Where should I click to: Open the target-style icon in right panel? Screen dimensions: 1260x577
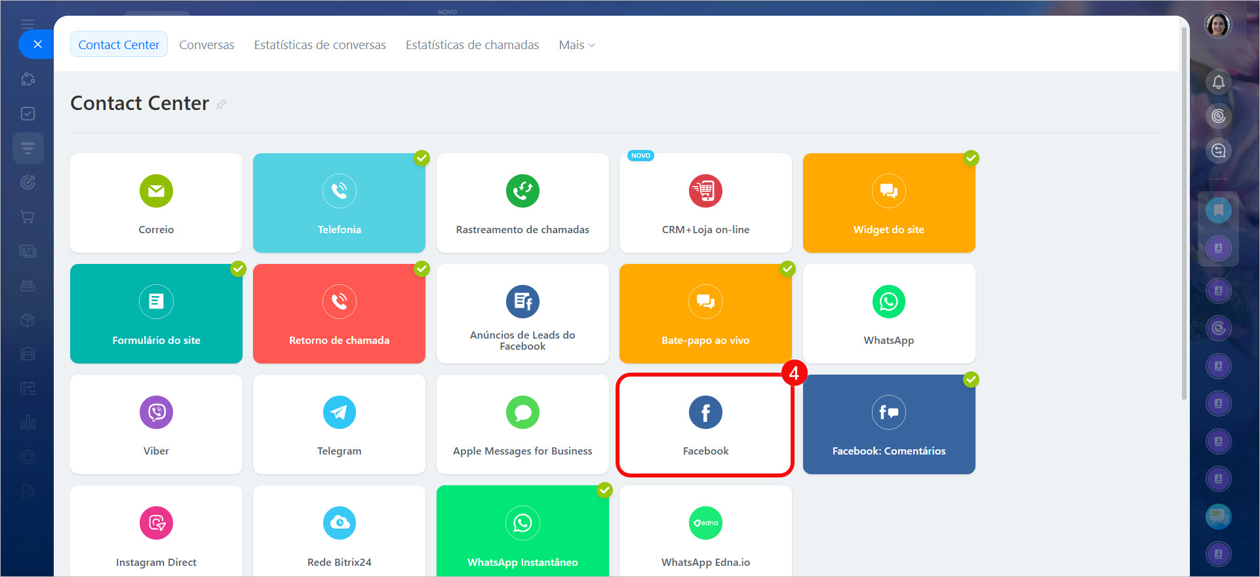(x=1218, y=116)
